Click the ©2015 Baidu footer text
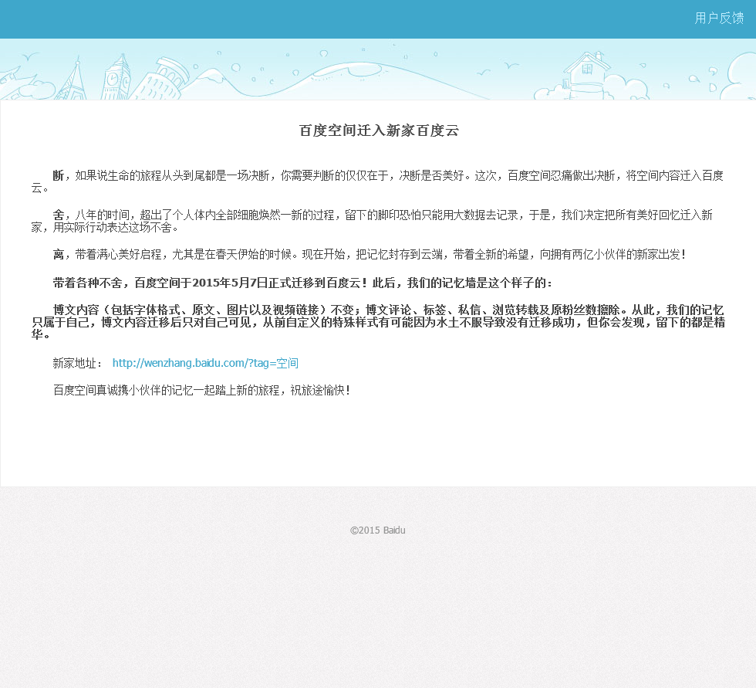The image size is (756, 688). [x=377, y=530]
